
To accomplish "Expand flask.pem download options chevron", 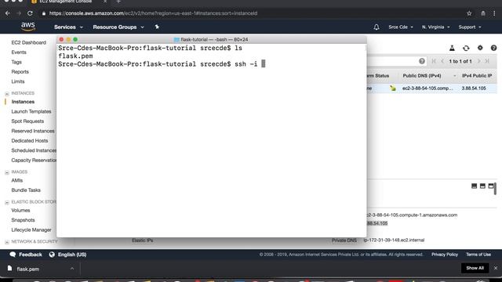I will coord(72,269).
